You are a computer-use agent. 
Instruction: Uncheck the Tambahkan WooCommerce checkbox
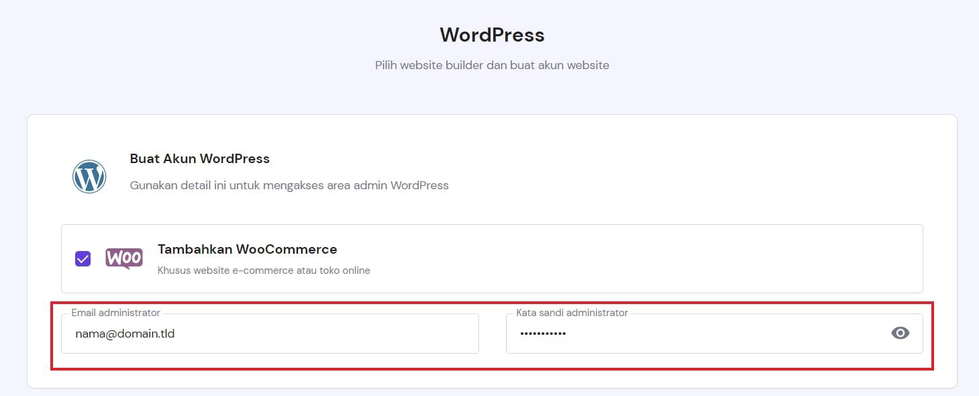pos(83,258)
